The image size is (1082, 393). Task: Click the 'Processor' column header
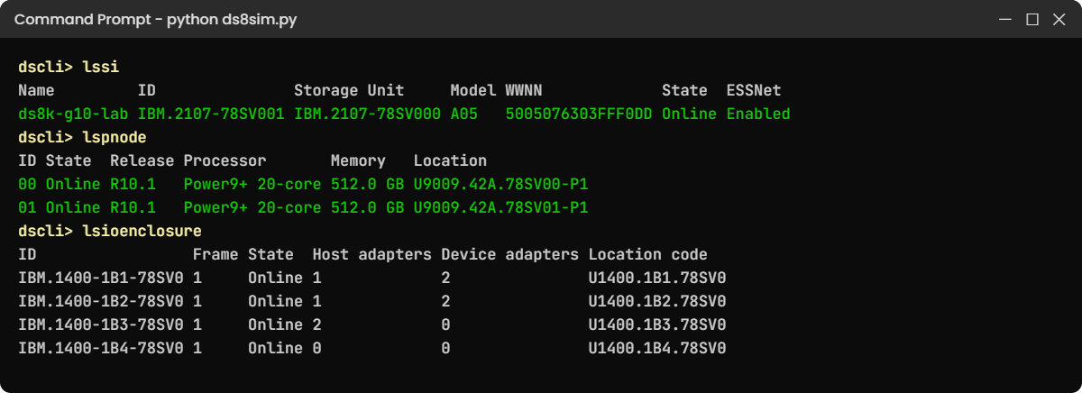(x=225, y=161)
